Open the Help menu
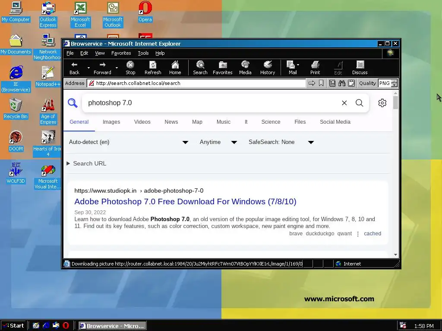The image size is (442, 331). pyautogui.click(x=160, y=53)
